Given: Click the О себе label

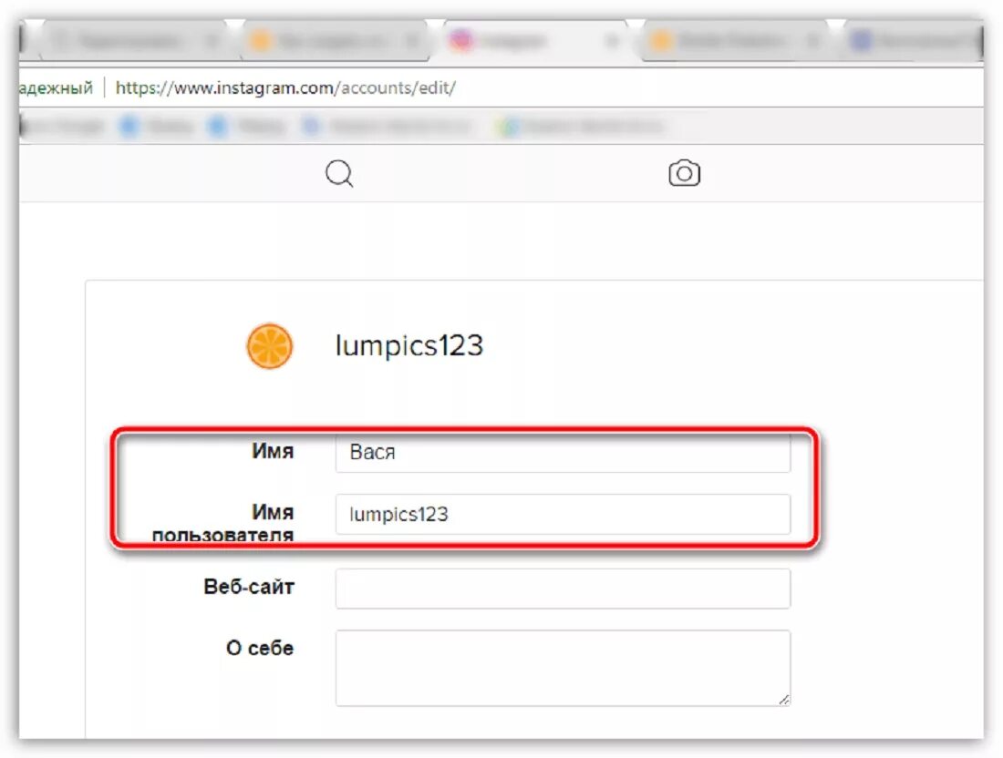Looking at the screenshot, I should coord(260,648).
